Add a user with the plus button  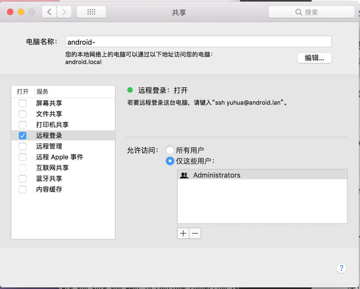pos(183,233)
